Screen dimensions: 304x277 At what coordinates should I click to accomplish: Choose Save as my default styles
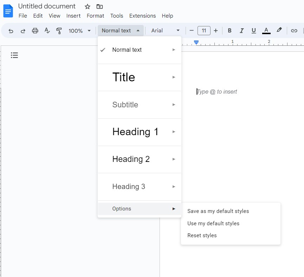(218, 211)
